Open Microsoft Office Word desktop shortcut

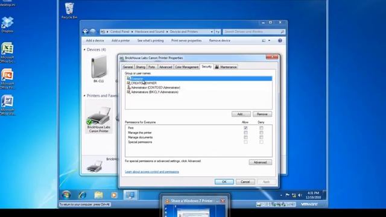click(x=7, y=105)
